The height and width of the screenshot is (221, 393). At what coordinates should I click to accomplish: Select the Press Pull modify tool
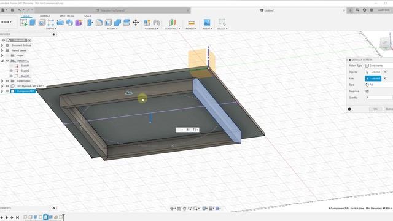coord(90,23)
